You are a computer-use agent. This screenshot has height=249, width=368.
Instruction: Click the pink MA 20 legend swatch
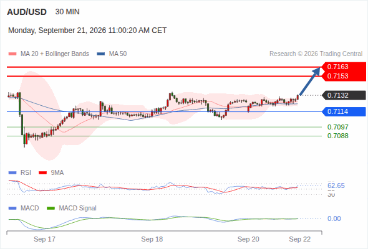click(12, 54)
